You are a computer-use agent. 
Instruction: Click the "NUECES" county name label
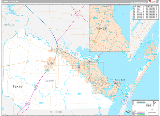click(51, 81)
